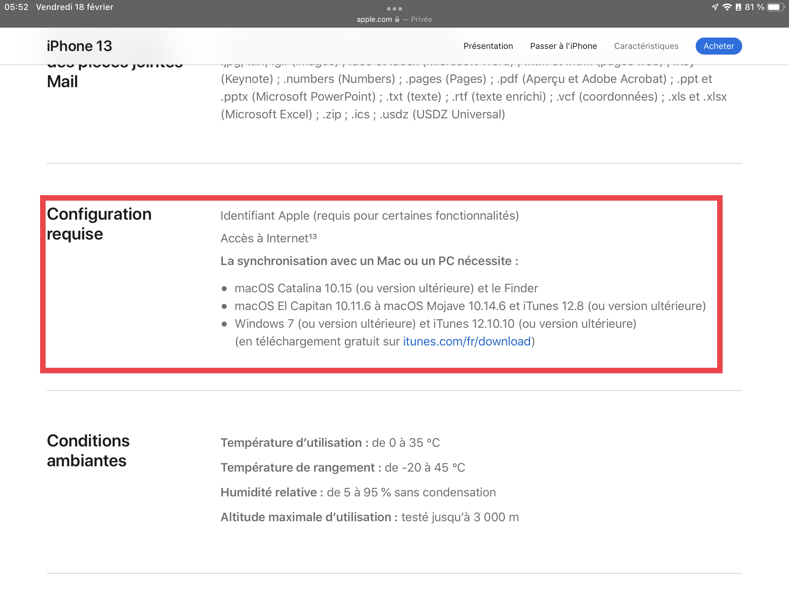This screenshot has width=789, height=591.
Task: Open the Présentation tab
Action: [x=488, y=46]
